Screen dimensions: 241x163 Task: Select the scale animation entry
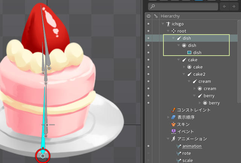coord(187,160)
